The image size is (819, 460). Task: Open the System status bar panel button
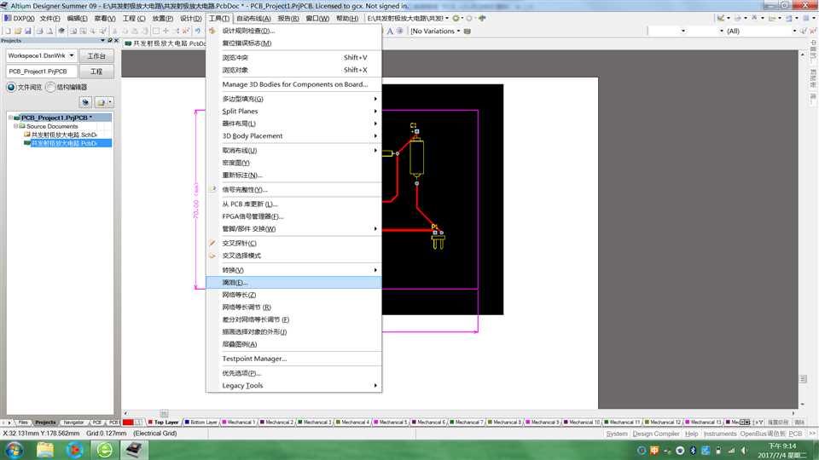tap(616, 434)
